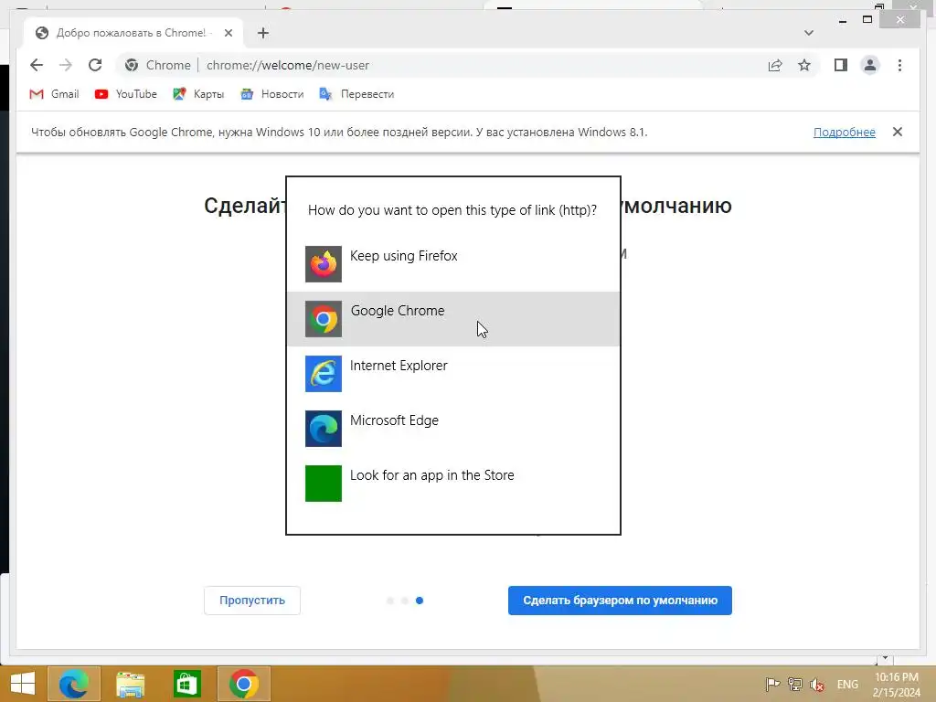Close the Добро пожаловать tab
The height and width of the screenshot is (702, 936).
(x=228, y=33)
